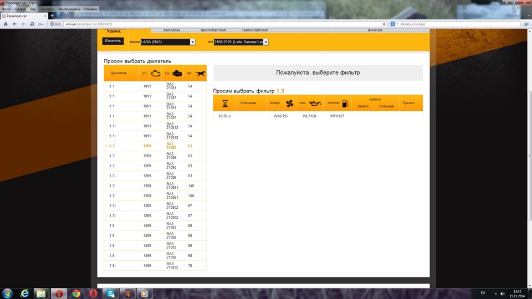The width and height of the screenshot is (532, 299).
Task: Click oil filter WL7168
Action: click(309, 116)
